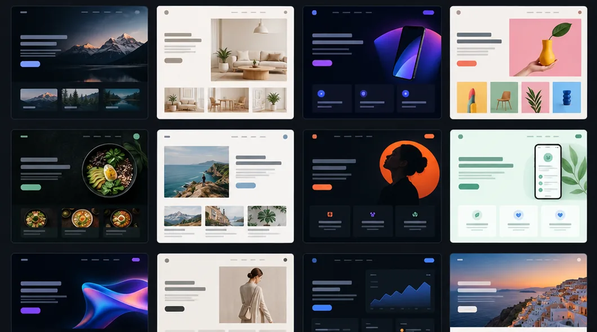Click the green button on food bowl card
This screenshot has width=597, height=332.
tap(31, 187)
